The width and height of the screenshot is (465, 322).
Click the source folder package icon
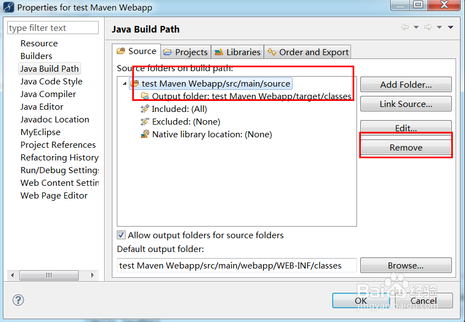click(135, 84)
